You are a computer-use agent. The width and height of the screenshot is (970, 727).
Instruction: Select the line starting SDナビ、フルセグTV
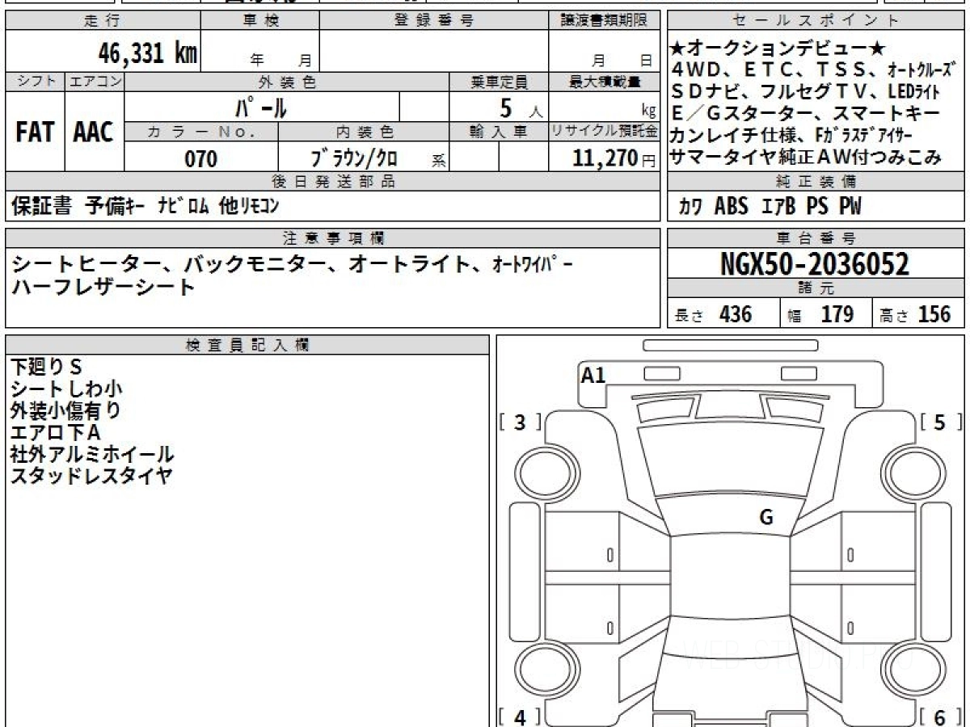[805, 91]
